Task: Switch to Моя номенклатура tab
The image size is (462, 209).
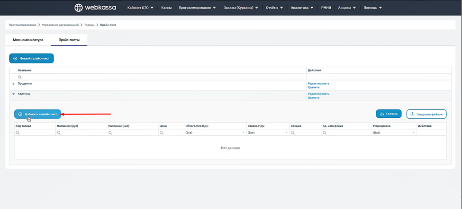Action: pos(28,40)
